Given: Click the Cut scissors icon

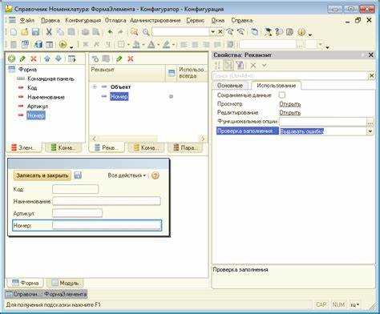Looking at the screenshot, I should coord(49,32).
